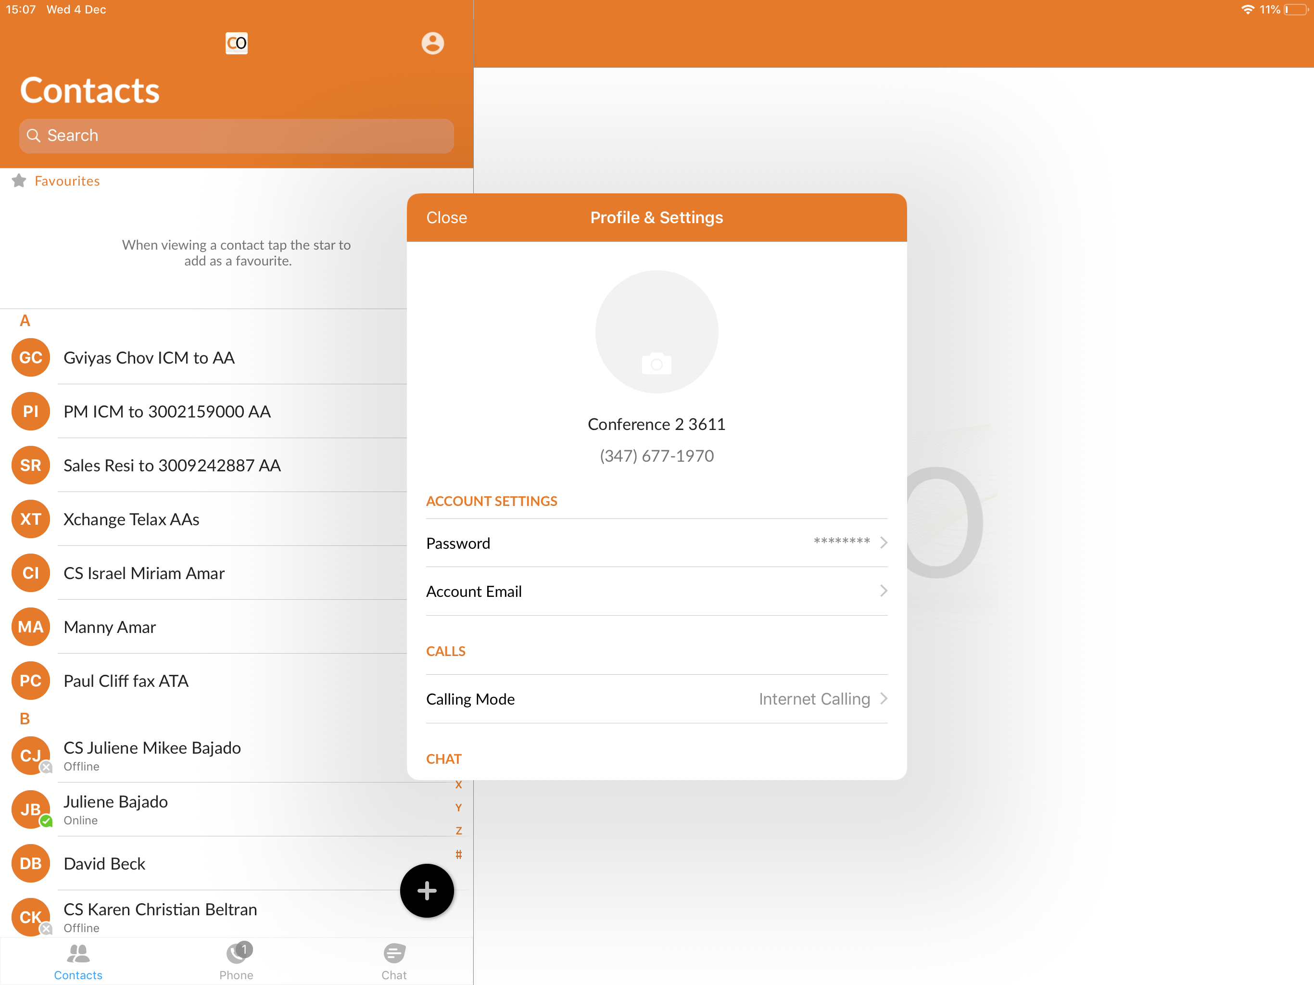The image size is (1314, 985).
Task: Tap the JB avatar with online badge
Action: pos(31,809)
